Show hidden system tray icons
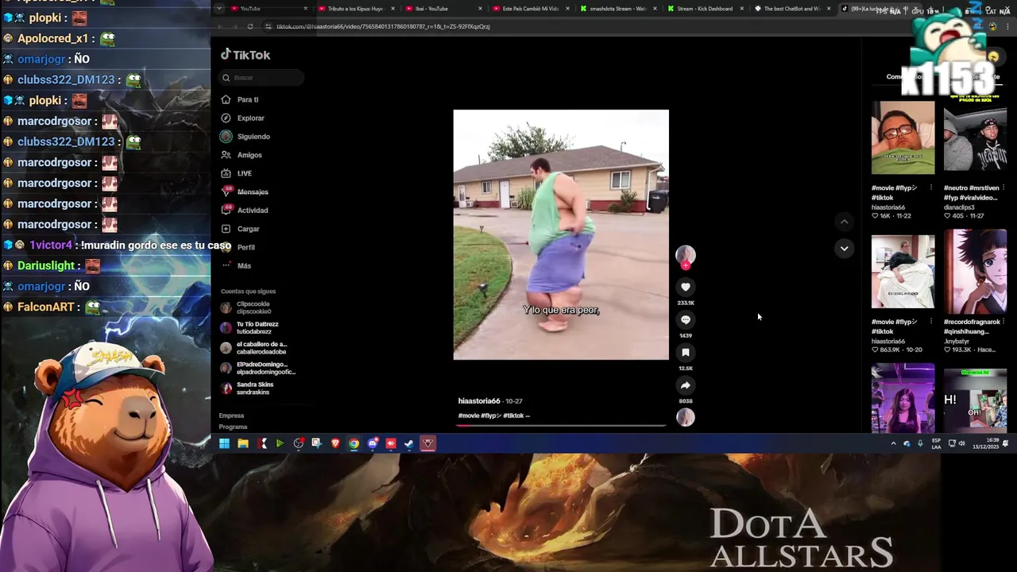 893,443
